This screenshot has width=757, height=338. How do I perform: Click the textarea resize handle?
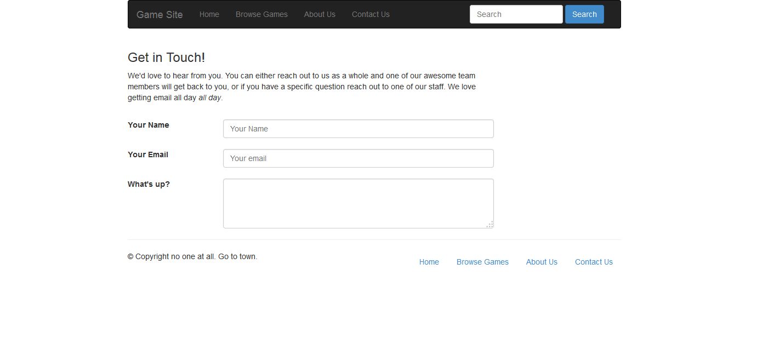[490, 225]
